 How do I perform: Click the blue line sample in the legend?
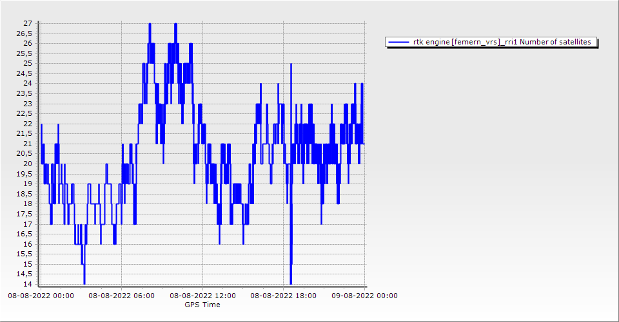click(399, 43)
